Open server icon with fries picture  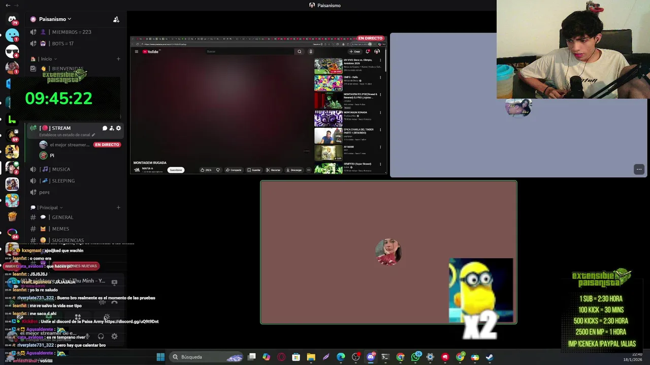pyautogui.click(x=12, y=216)
